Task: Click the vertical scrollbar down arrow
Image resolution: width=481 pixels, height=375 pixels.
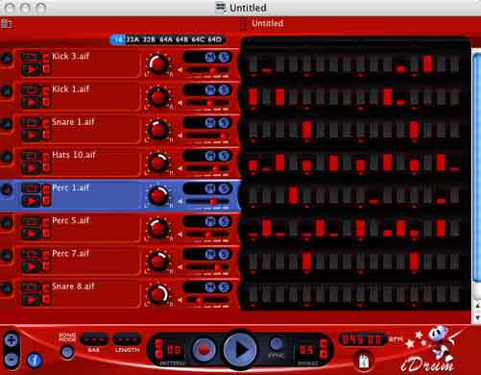Action: tap(477, 318)
